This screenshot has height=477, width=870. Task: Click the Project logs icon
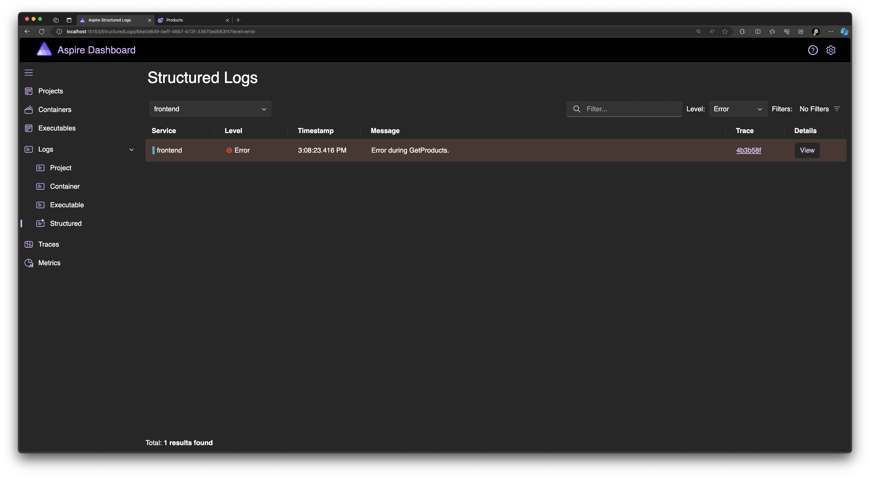(40, 168)
